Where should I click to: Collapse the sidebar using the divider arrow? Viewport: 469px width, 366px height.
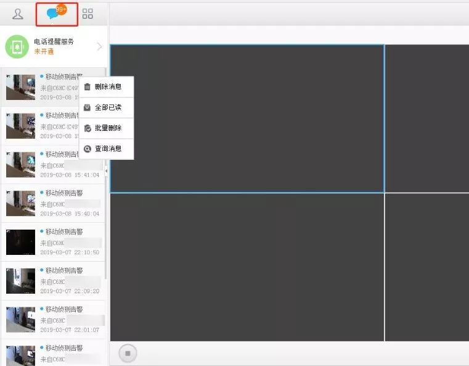point(106,171)
